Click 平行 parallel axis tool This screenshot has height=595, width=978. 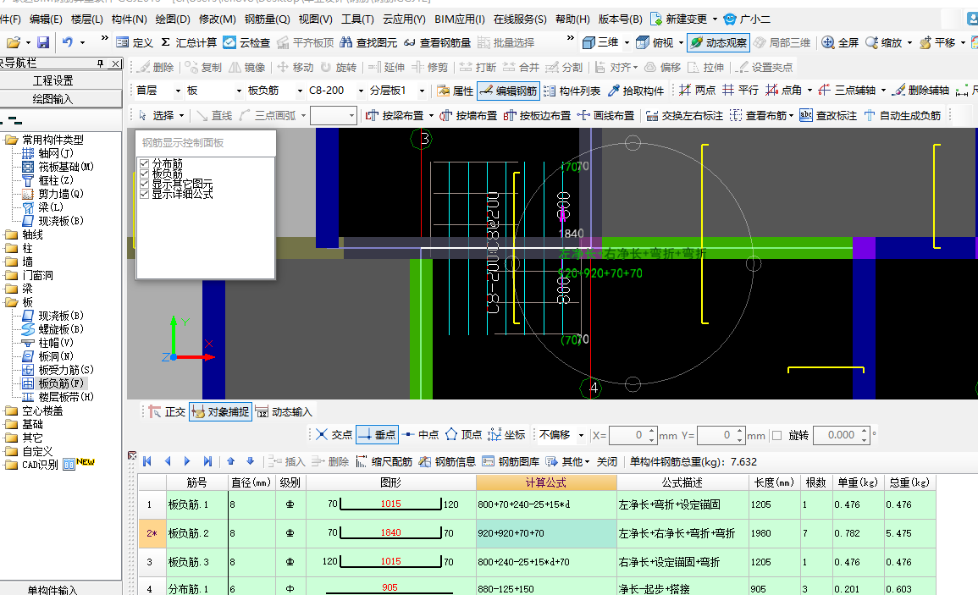coord(740,91)
